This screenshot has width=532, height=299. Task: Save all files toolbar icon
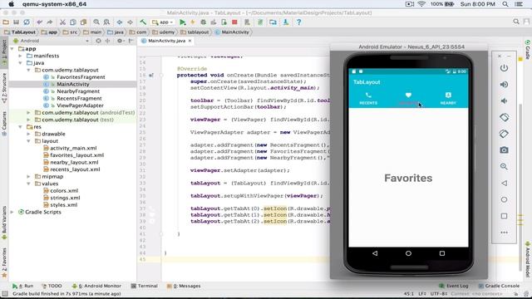pos(16,22)
